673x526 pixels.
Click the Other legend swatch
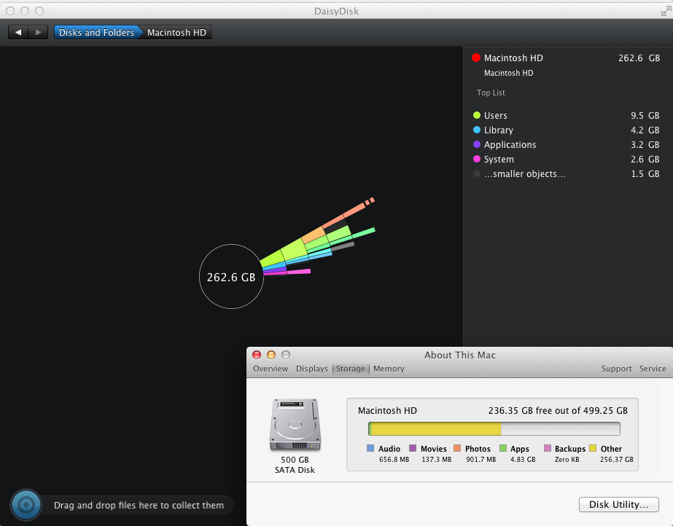coord(593,448)
